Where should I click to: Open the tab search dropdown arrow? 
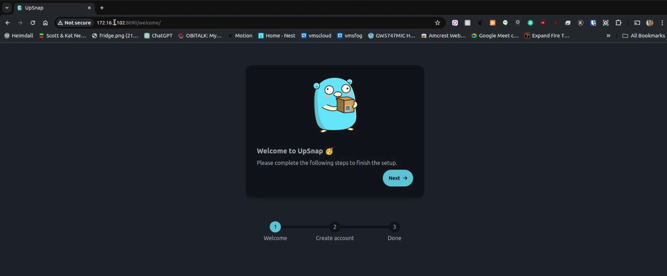point(7,8)
